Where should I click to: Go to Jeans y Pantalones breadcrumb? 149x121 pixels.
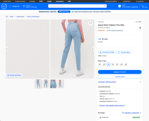(33, 17)
